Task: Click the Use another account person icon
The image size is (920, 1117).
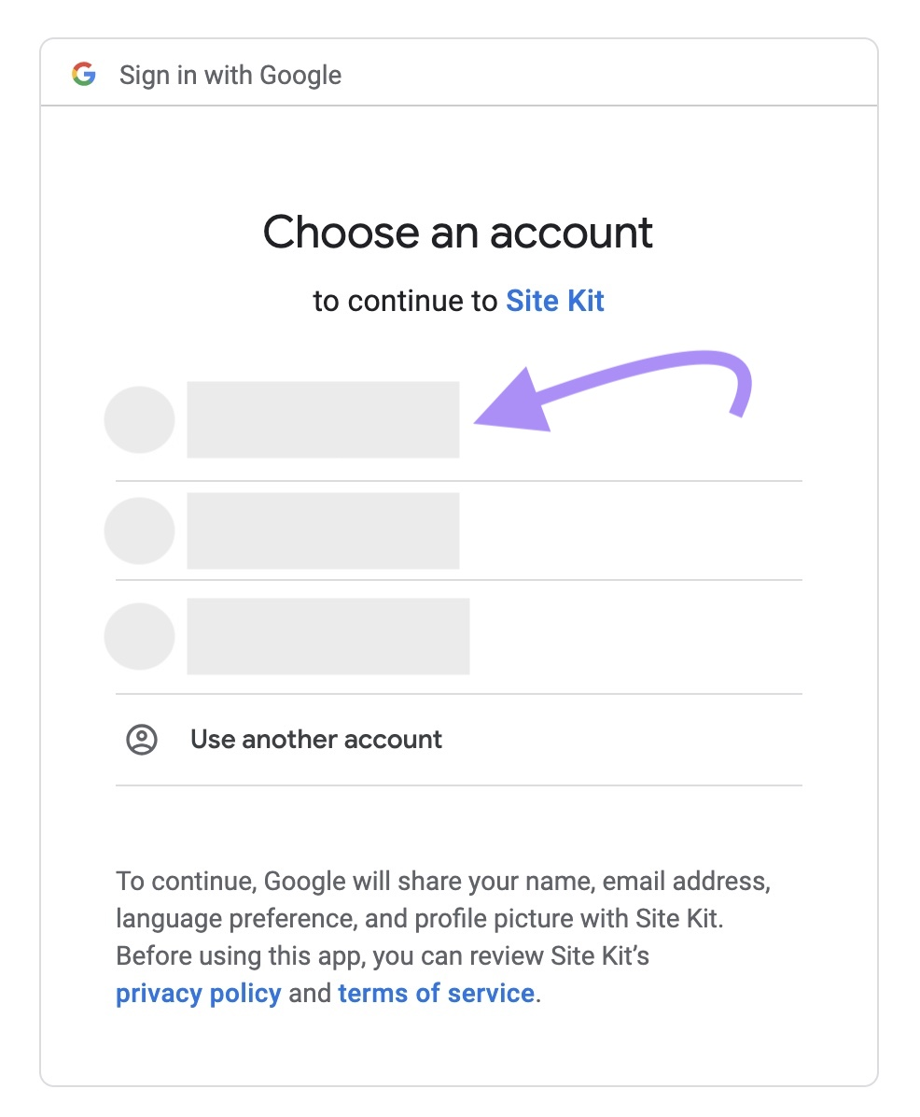Action: point(141,739)
